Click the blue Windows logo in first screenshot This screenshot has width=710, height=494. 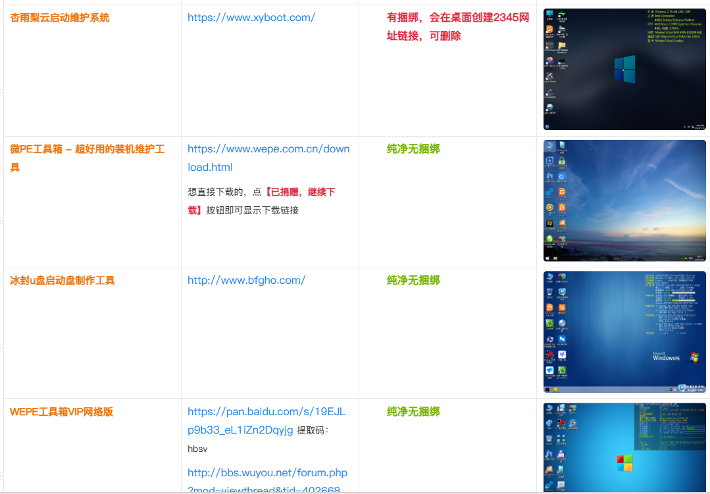click(624, 69)
